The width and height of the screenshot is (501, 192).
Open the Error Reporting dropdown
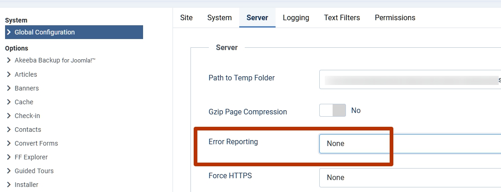(x=409, y=143)
